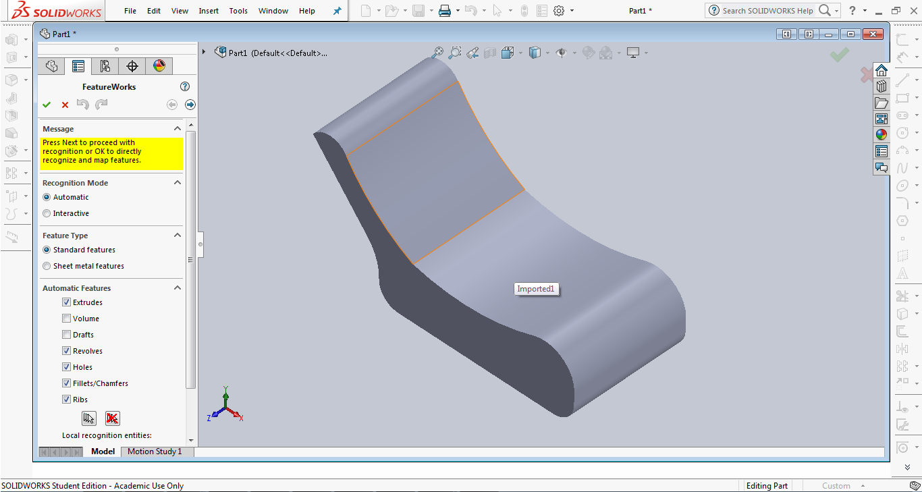Screen dimensions: 922x492
Task: Open File Explorer task pane tab
Action: 882,103
